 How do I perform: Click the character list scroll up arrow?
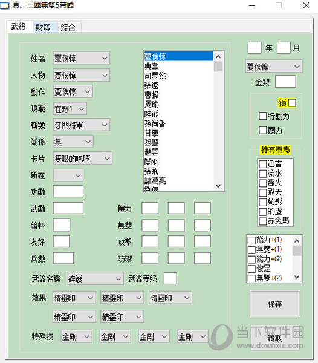tap(218, 56)
